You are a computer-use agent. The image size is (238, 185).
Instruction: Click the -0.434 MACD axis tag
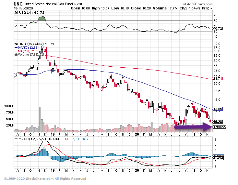click(218, 158)
